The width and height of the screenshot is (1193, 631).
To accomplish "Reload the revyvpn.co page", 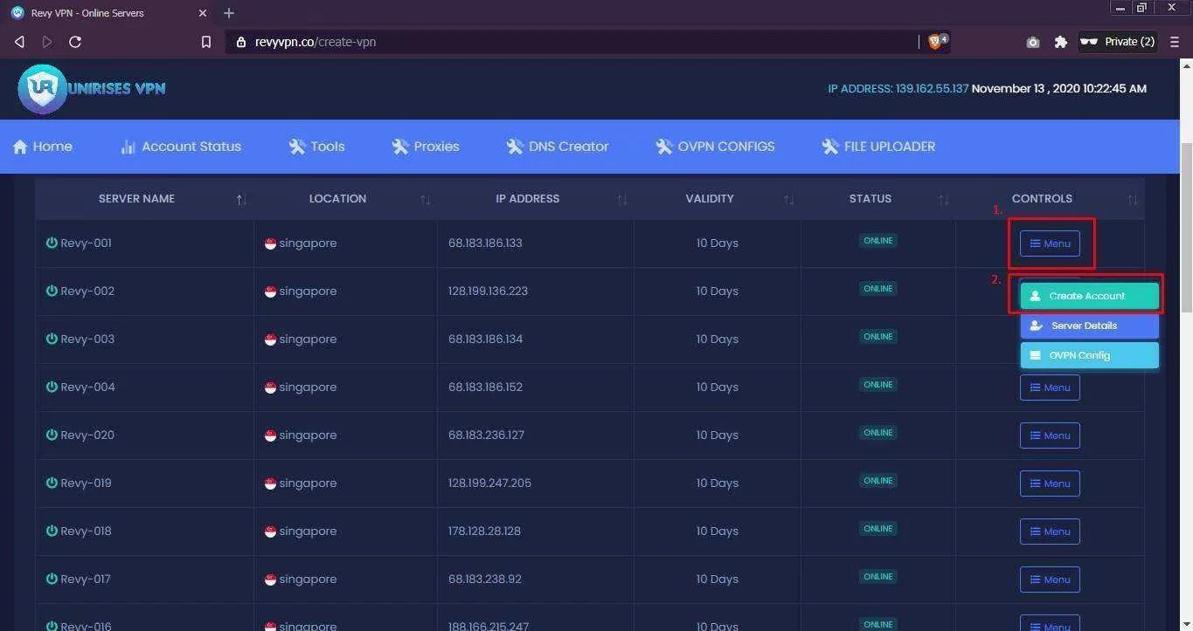I will [75, 42].
